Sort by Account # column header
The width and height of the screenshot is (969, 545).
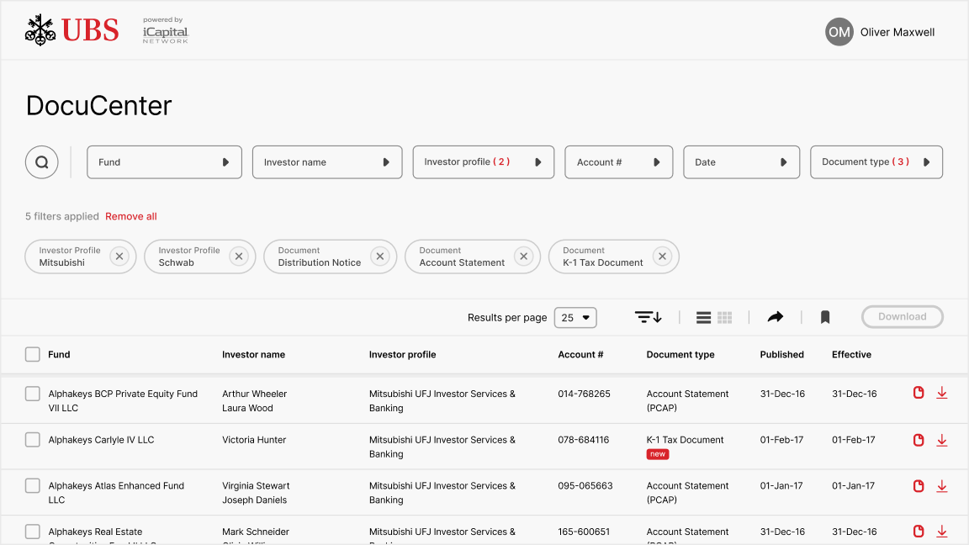point(580,354)
